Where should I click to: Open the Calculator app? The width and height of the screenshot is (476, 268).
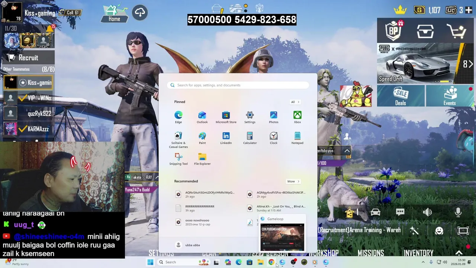(250, 138)
